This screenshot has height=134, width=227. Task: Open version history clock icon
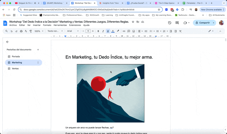tap(169, 23)
